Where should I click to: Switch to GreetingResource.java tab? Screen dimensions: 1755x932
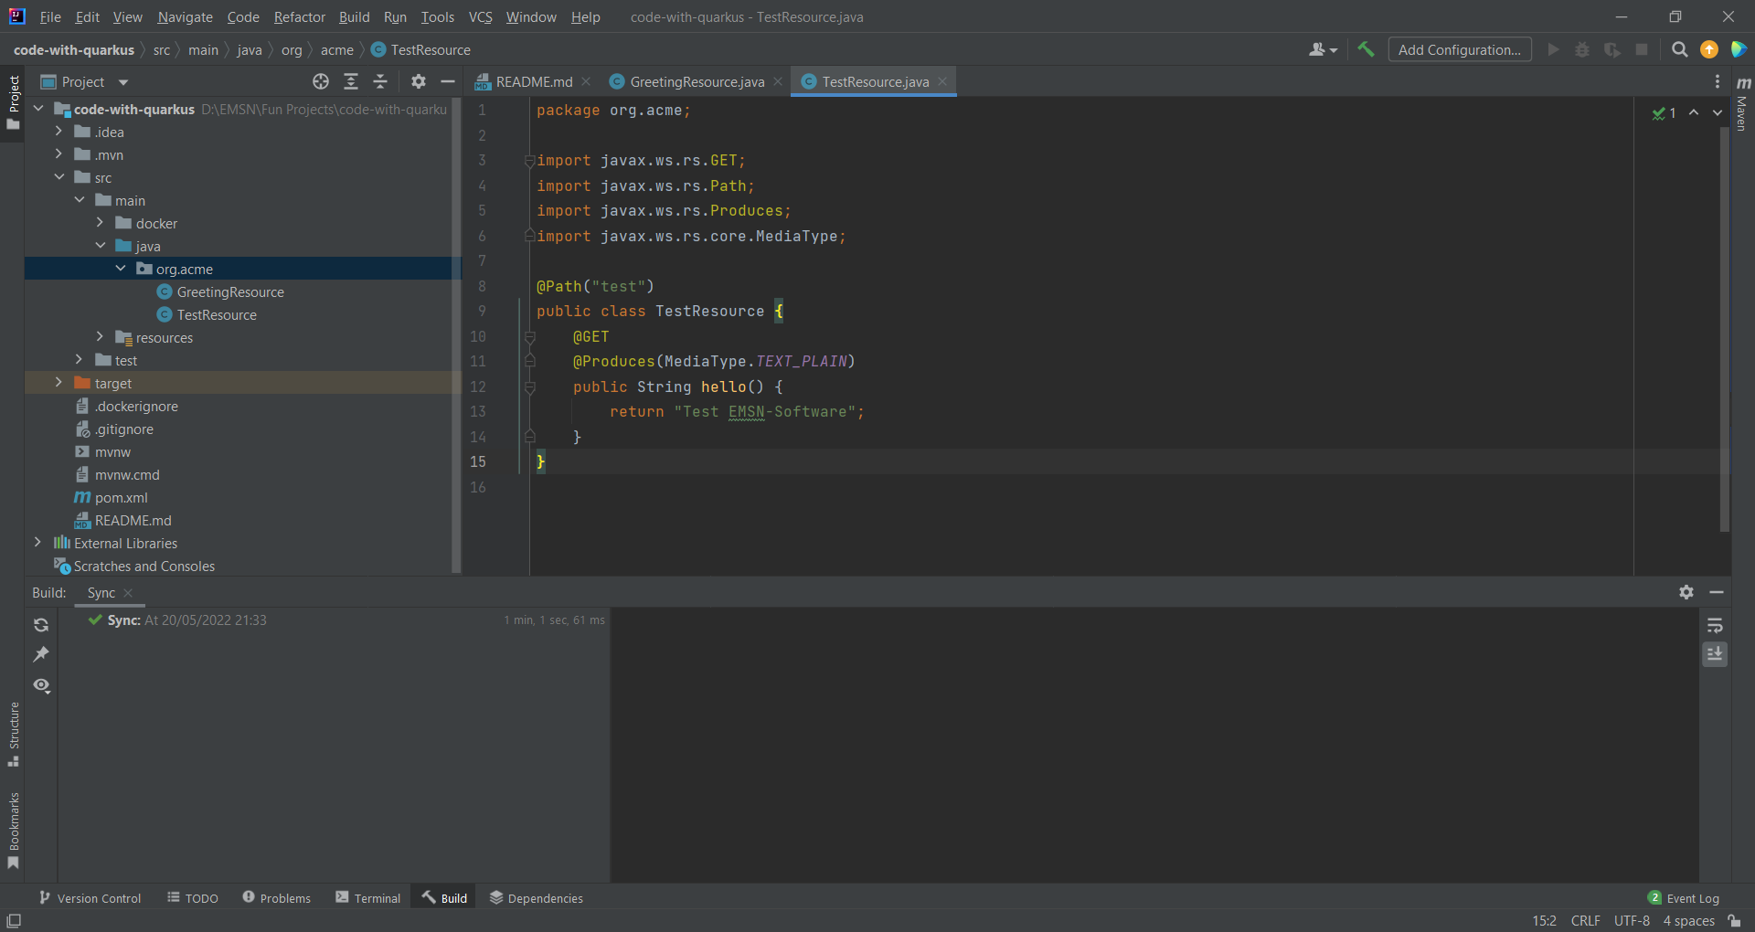pos(697,81)
